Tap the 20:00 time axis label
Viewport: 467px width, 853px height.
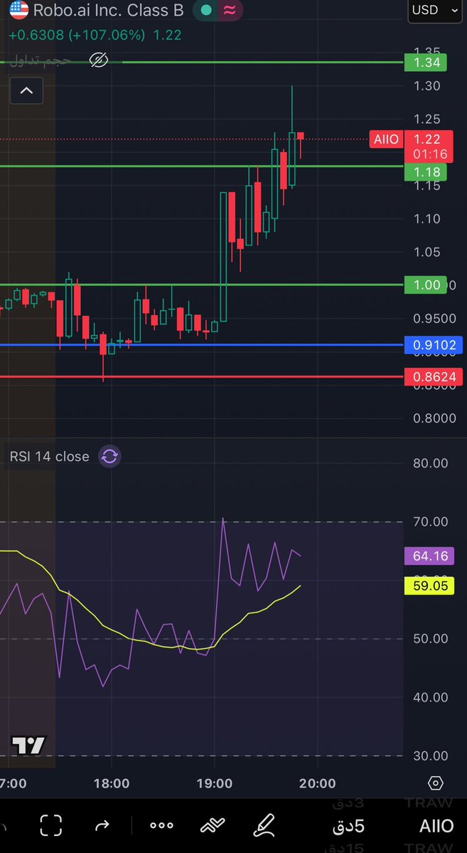pos(318,784)
